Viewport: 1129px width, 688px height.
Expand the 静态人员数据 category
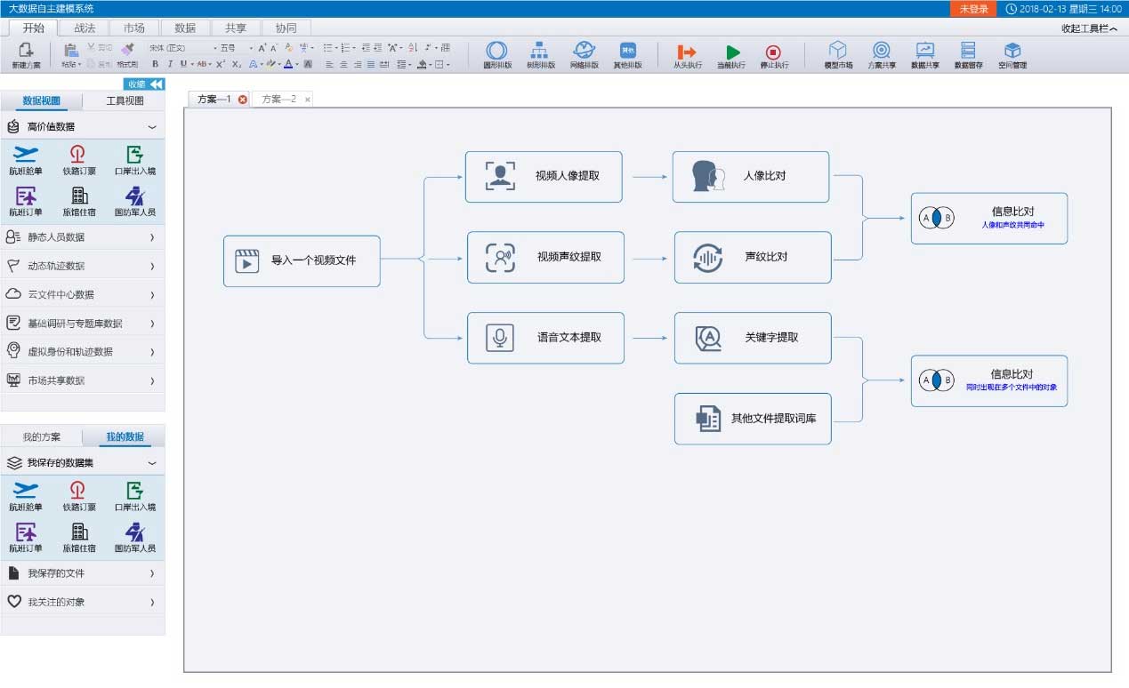point(82,237)
